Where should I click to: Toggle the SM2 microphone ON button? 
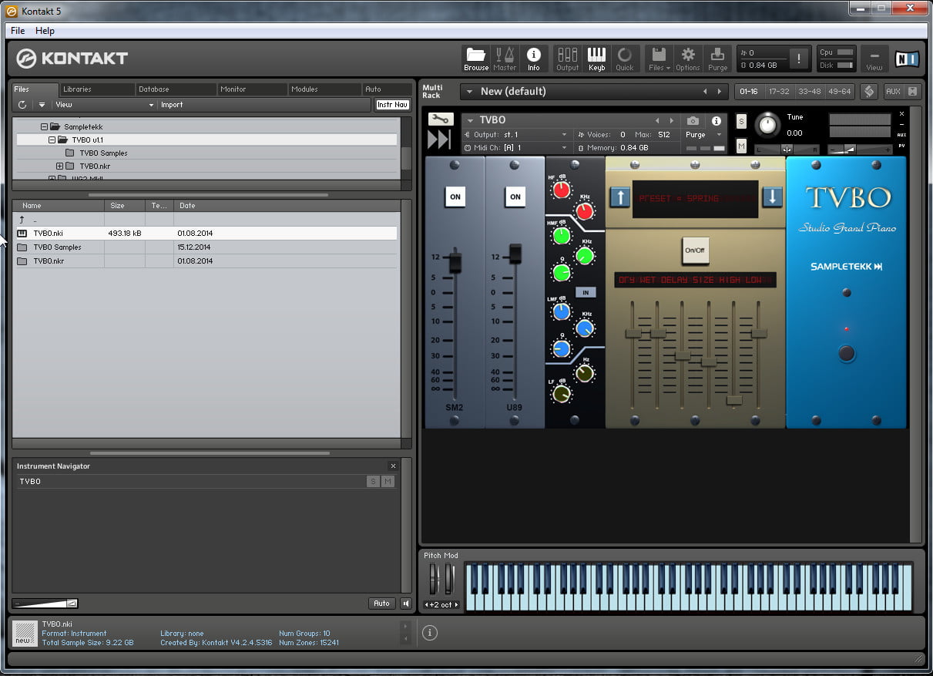tap(455, 197)
